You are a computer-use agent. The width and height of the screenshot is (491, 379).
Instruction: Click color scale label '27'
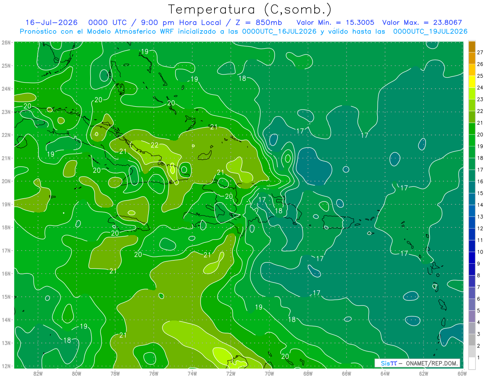(480, 52)
